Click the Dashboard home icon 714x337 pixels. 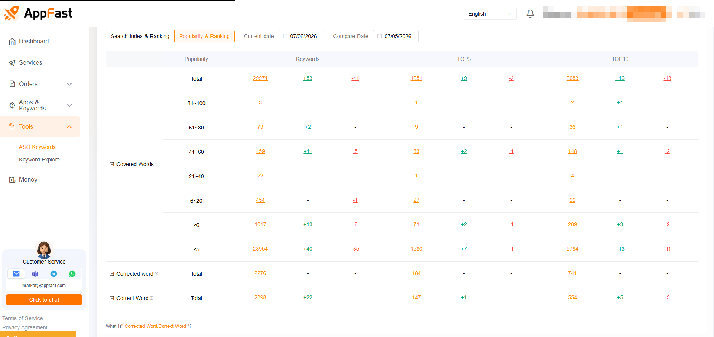click(12, 42)
